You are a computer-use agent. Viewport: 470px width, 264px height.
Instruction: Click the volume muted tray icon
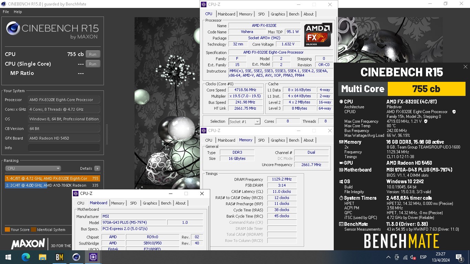pos(413,257)
